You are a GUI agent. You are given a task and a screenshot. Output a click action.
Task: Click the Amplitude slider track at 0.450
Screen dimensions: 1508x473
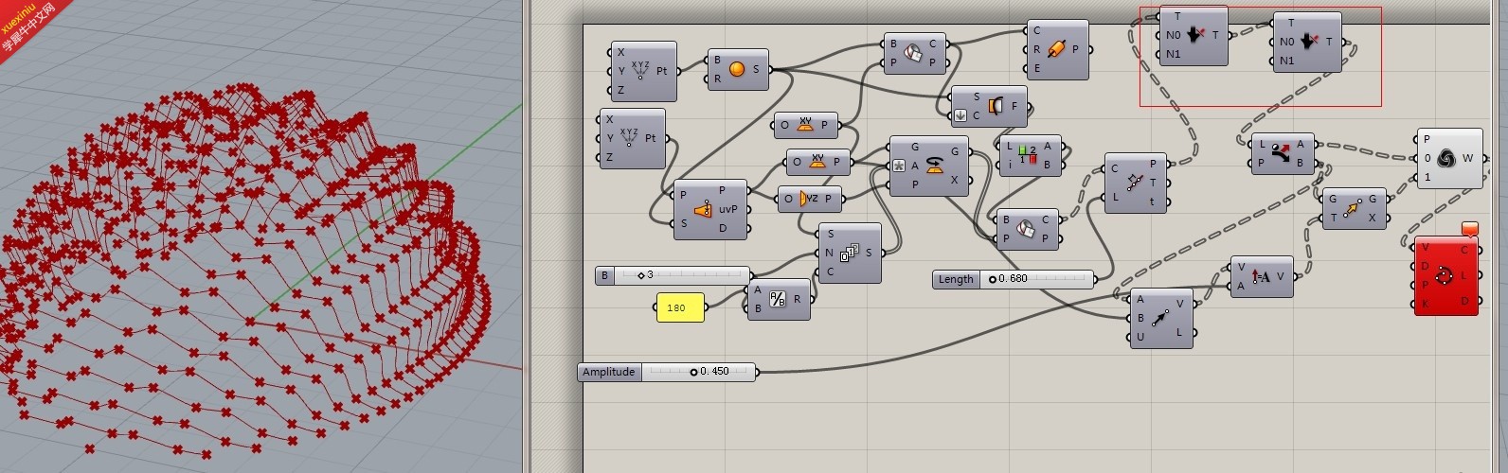coord(697,372)
